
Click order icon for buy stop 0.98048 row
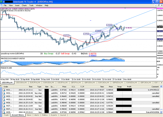pyautogui.click(x=4, y=103)
